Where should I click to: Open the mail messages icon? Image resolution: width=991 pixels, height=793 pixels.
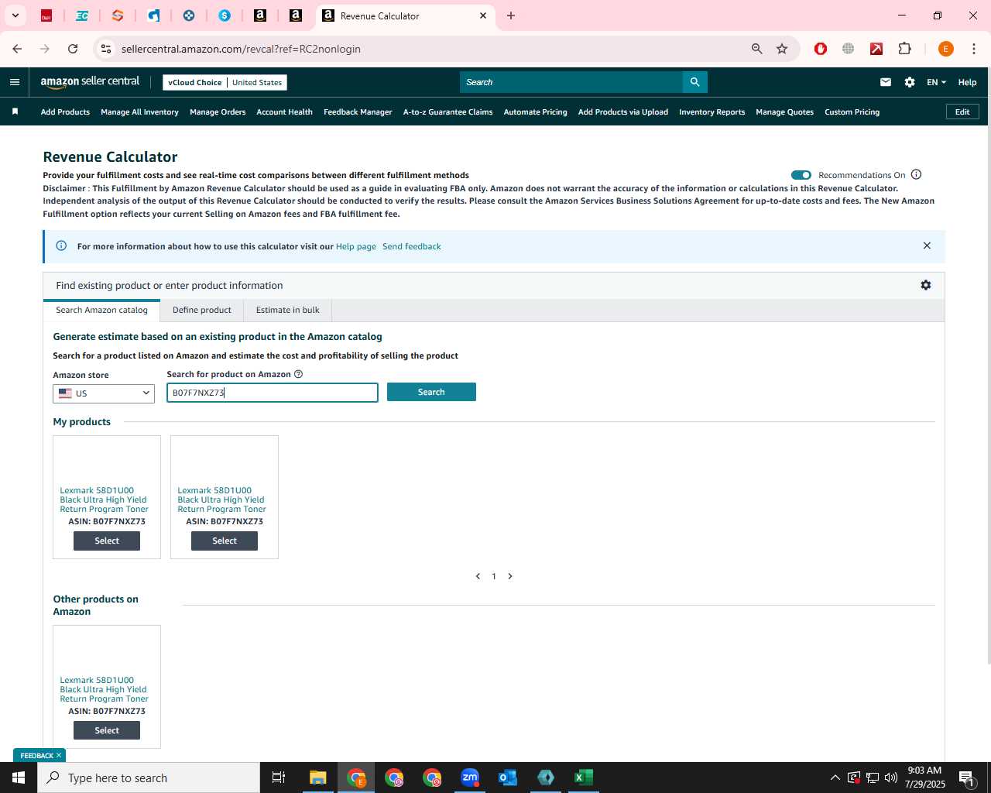click(886, 82)
